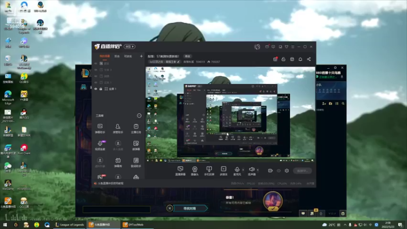Viewport: 407px width, 229px height.
Task: Open 斗鱼直播伴侣使用教程 tutorial link
Action: (110, 183)
